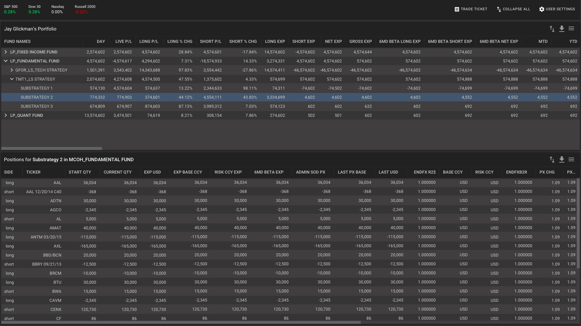The width and height of the screenshot is (581, 326).
Task: Click the portfolio table horizontal scrollbar
Action: pyautogui.click(x=51, y=149)
